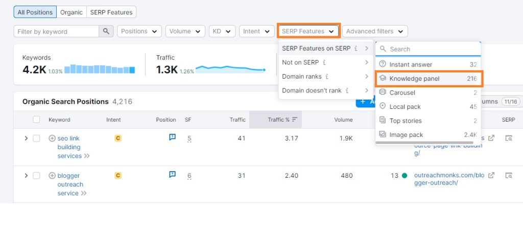The height and width of the screenshot is (237, 523).
Task: Switch to the Organic tab
Action: click(72, 12)
